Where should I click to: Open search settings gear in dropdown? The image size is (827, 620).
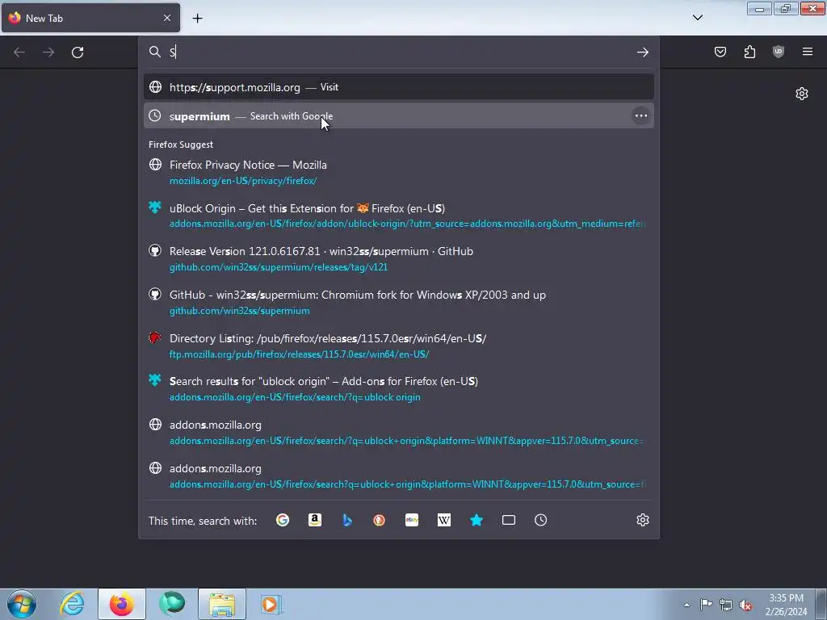(x=642, y=521)
